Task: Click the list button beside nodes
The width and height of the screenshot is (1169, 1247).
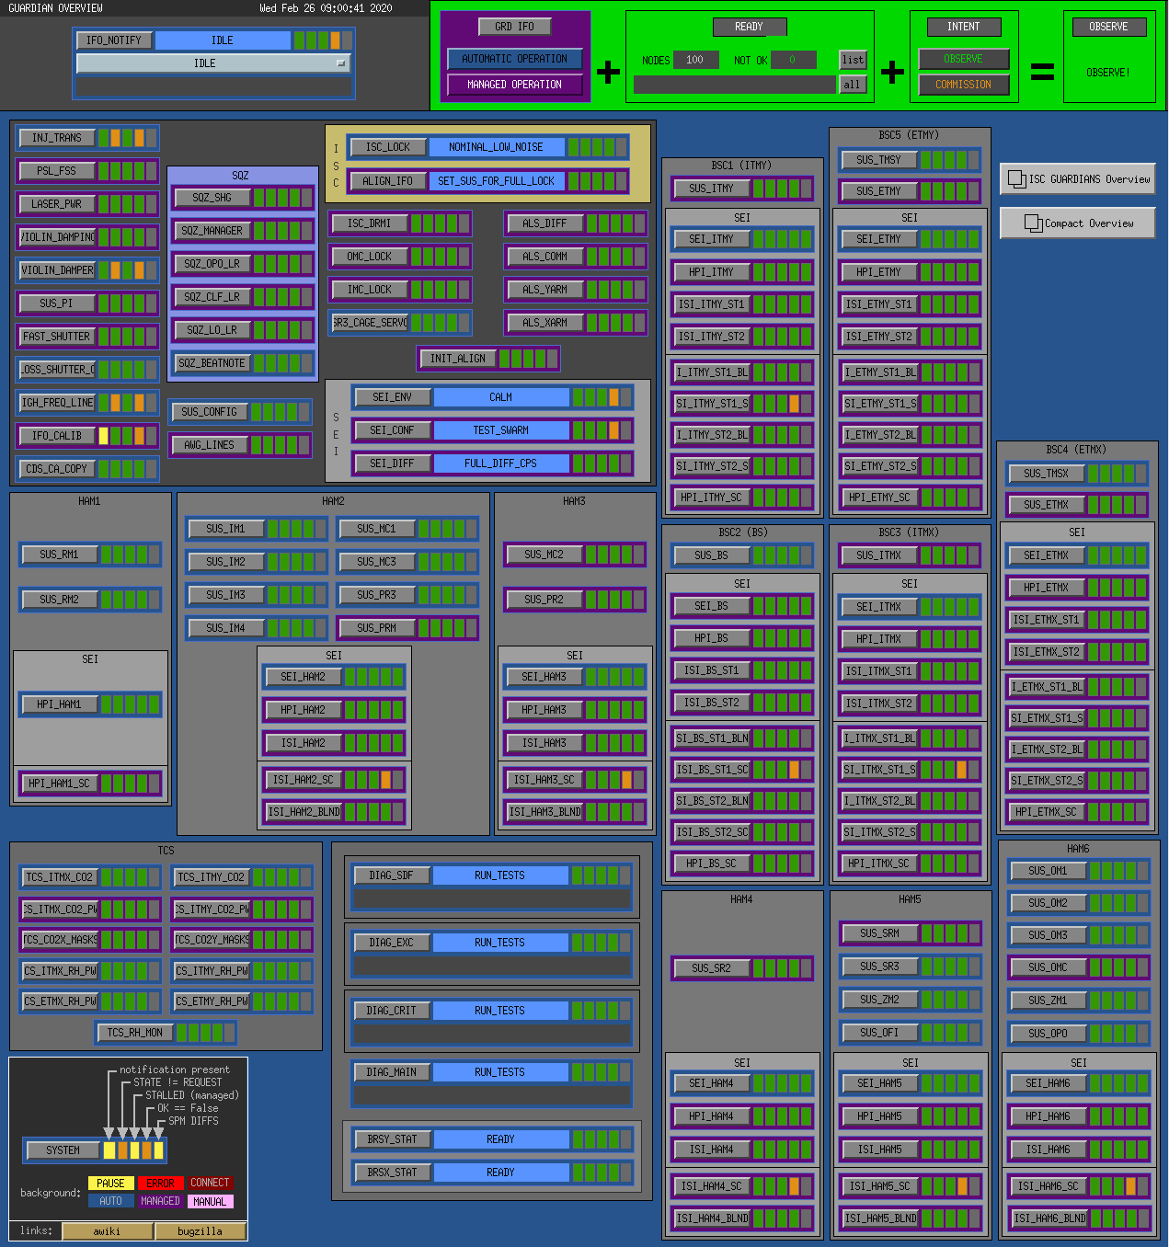Action: 853,60
